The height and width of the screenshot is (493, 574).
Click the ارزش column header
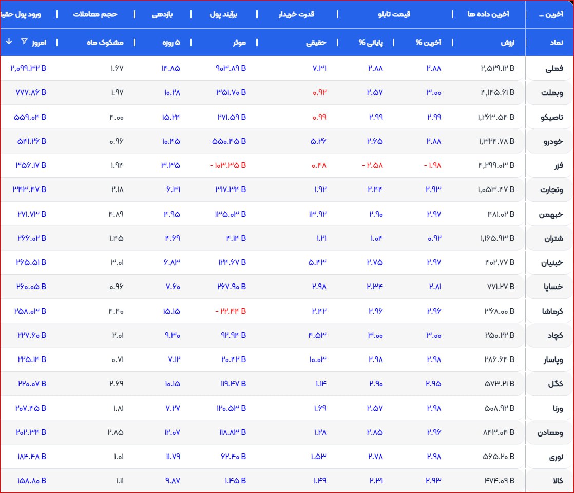[x=507, y=43]
